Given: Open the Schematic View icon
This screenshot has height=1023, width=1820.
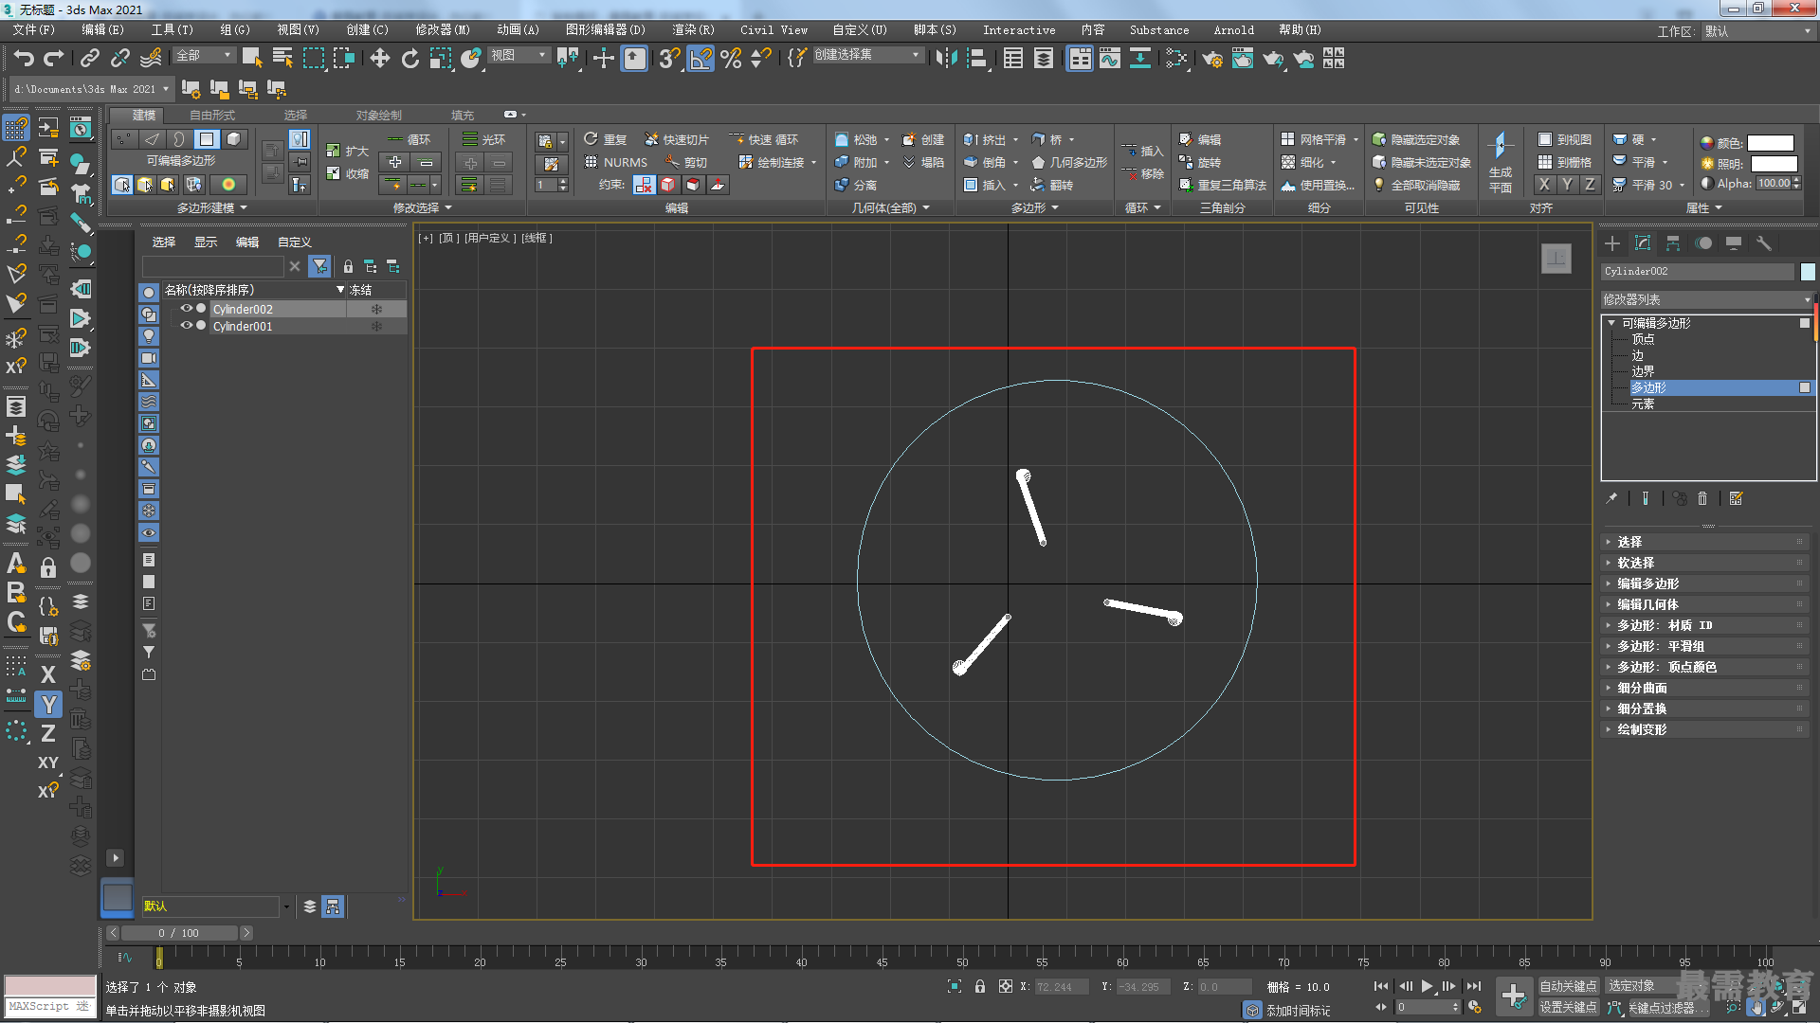Looking at the screenshot, I should coord(1140,59).
